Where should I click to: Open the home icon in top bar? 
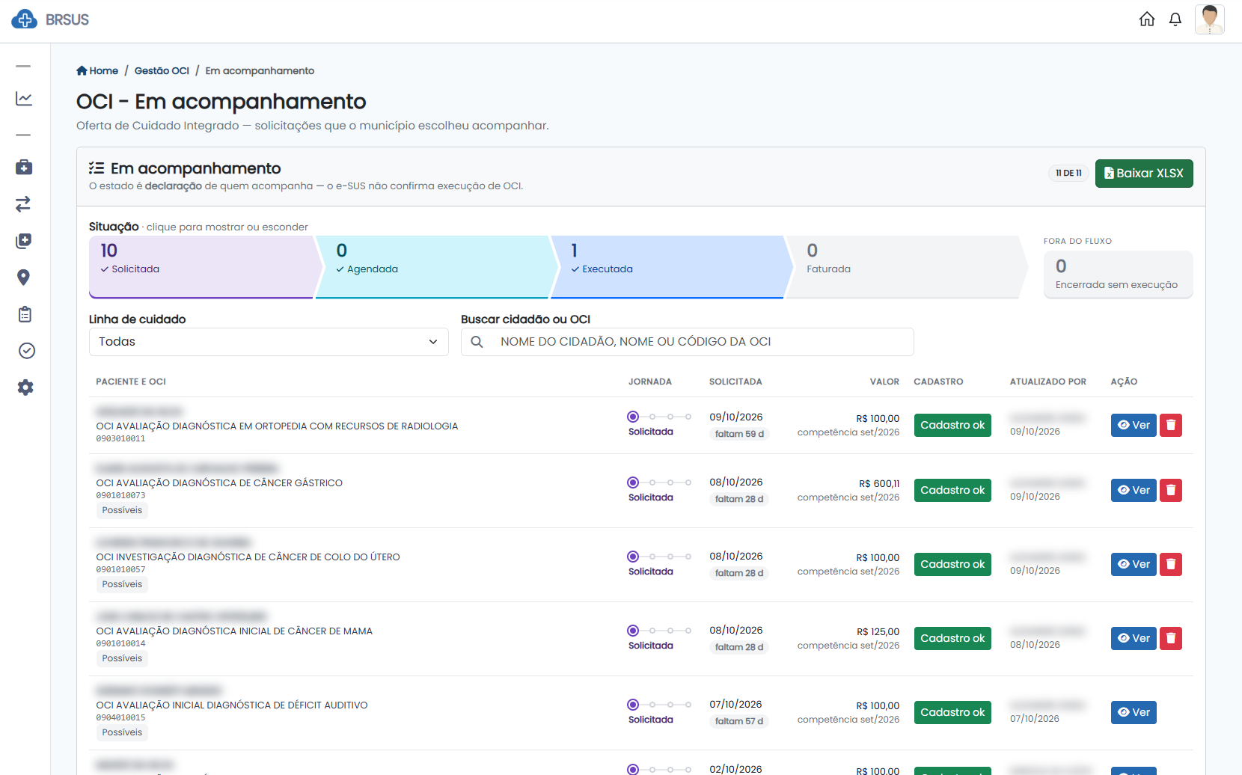tap(1147, 19)
